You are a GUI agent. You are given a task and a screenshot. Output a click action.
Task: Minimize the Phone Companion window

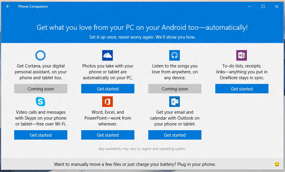pos(250,6)
